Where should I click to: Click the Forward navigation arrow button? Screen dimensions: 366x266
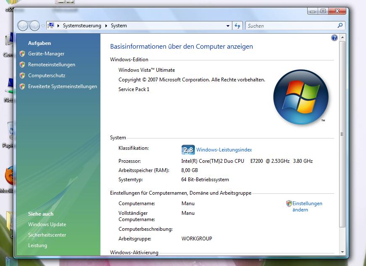coord(34,26)
